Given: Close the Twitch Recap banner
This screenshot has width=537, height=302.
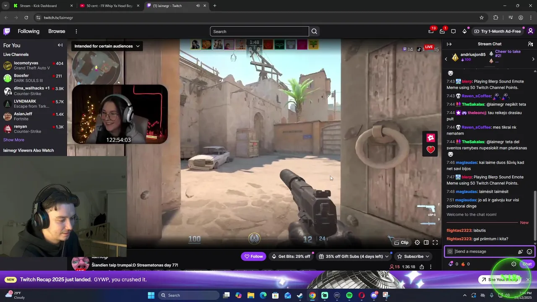Looking at the screenshot, I should tap(528, 279).
